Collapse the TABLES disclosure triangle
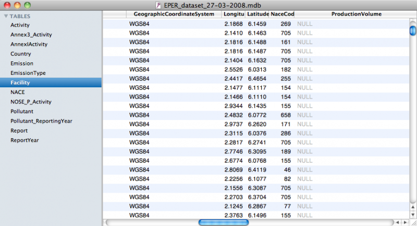The width and height of the screenshot is (417, 226). point(6,16)
